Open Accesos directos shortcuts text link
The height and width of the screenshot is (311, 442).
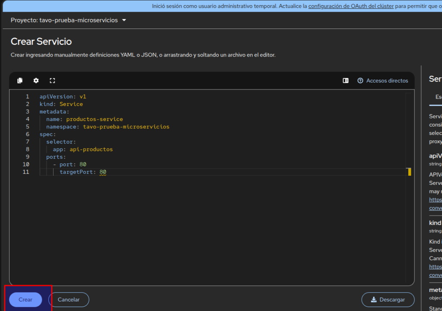click(x=387, y=81)
